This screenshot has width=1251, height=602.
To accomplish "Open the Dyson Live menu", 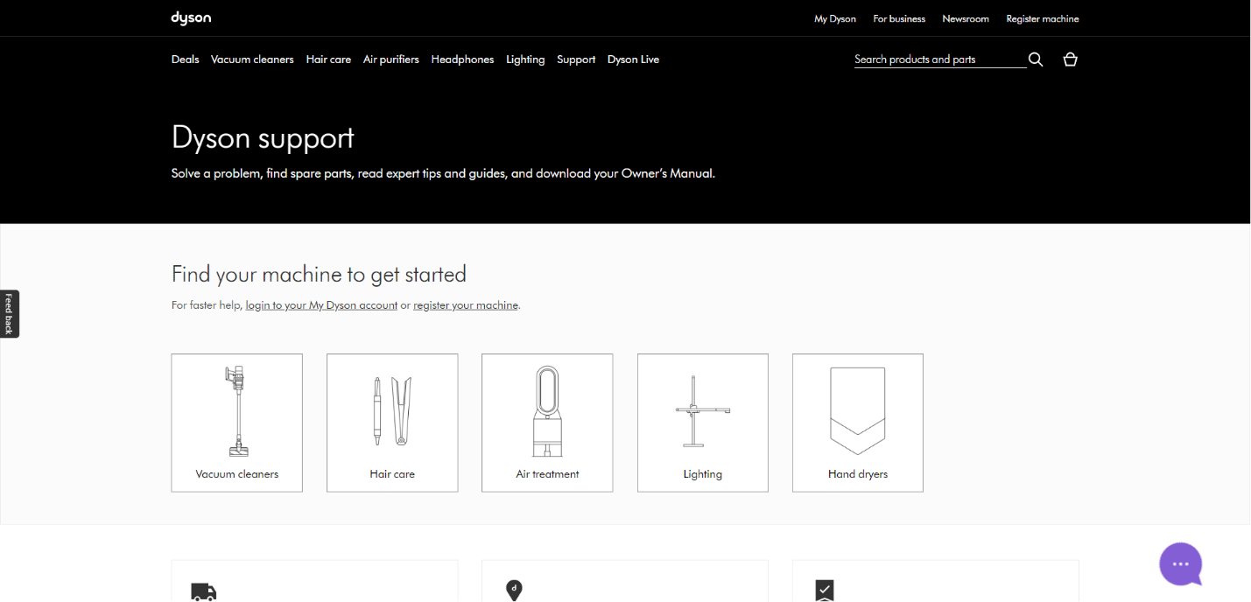I will pyautogui.click(x=633, y=59).
